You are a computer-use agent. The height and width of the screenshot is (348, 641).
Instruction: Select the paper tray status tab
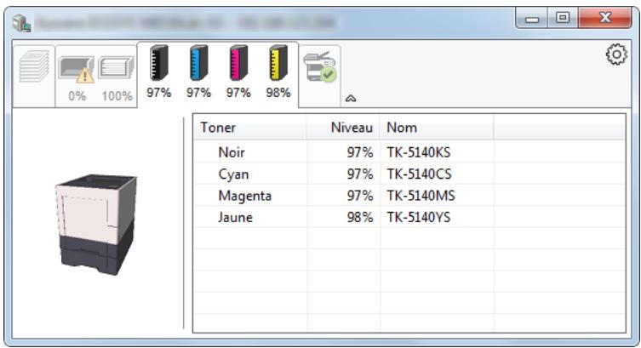pos(96,76)
